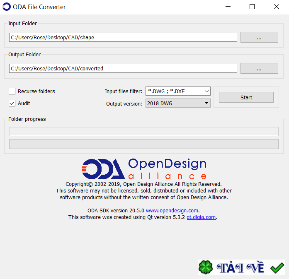This screenshot has width=289, height=279.
Task: Click the ODA SDK version 20.5.0 text
Action: click(116, 211)
